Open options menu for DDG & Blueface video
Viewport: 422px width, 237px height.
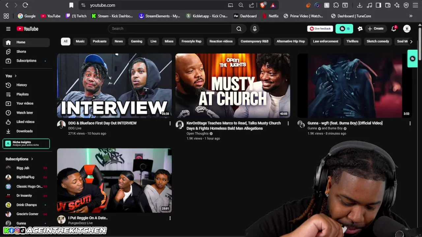(x=170, y=123)
